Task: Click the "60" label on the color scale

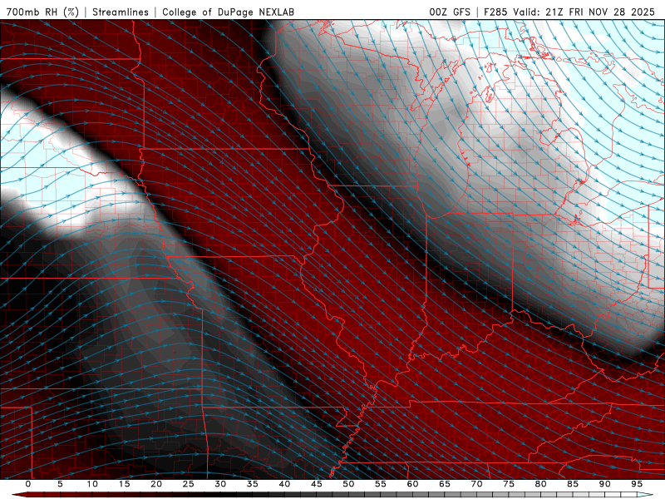Action: point(412,484)
